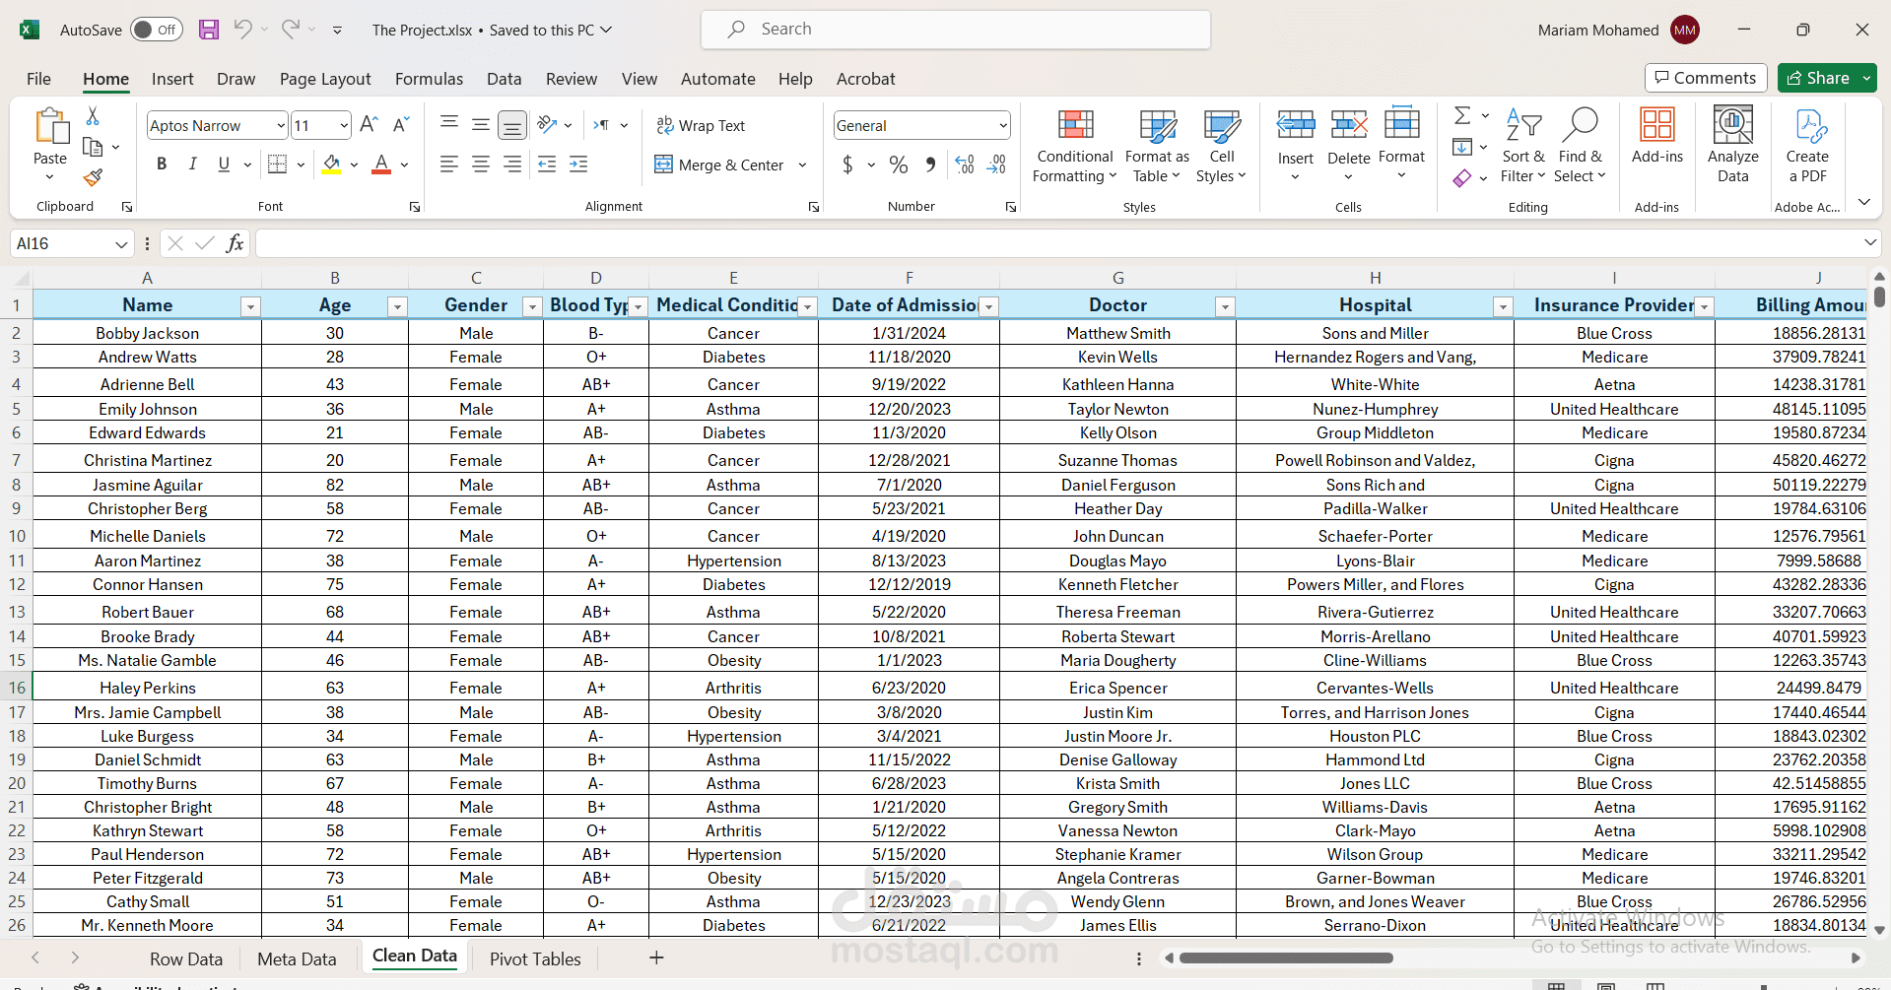Click Format as Table button
This screenshot has width=1891, height=990.
click(1157, 145)
